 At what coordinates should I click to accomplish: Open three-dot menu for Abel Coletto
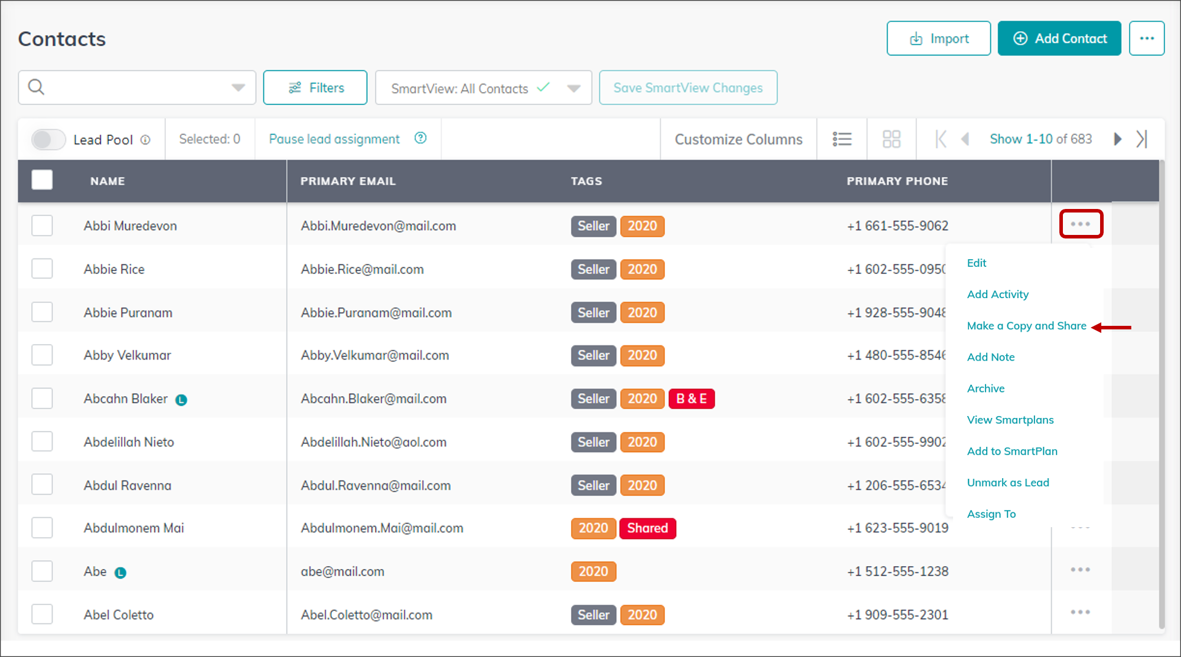[1080, 613]
